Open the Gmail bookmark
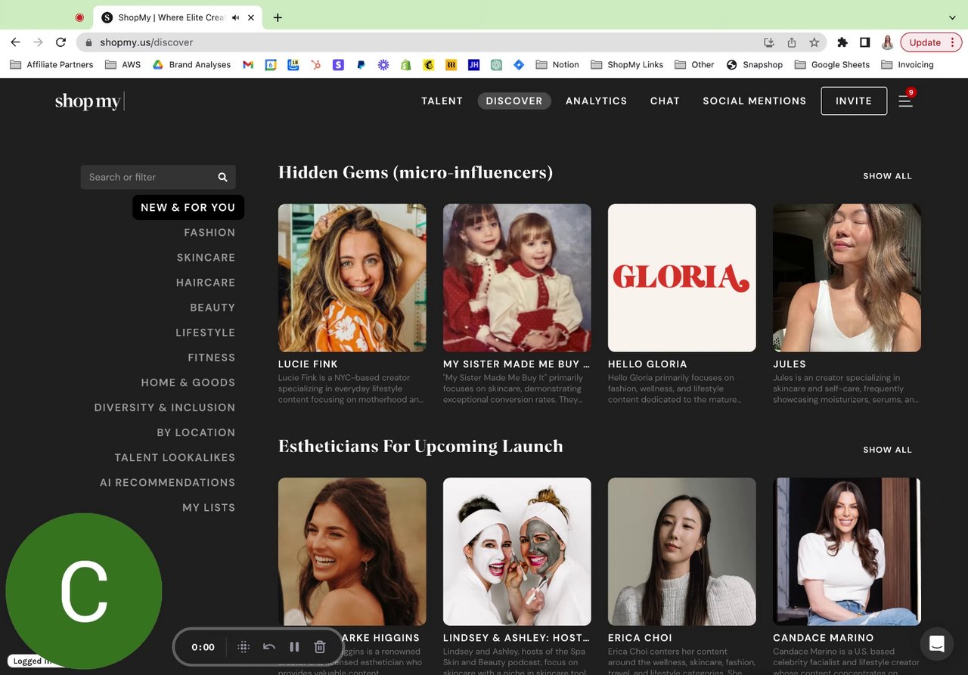Image resolution: width=968 pixels, height=675 pixels. pos(247,65)
